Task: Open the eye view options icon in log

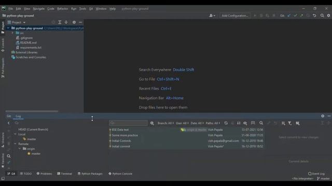Action: tap(245, 123)
